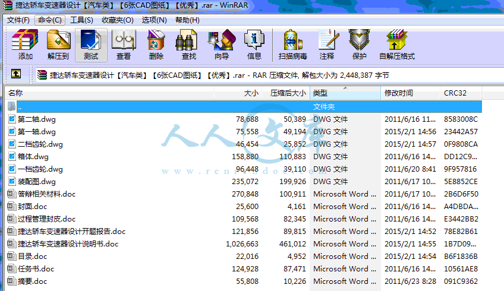Select the file 一档齿轮.dwg
This screenshot has width=504, height=291.
(x=40, y=169)
